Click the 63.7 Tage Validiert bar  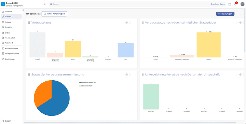208,45
